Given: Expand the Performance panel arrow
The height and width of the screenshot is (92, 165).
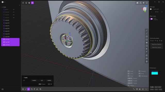Looking at the screenshot, I should click(x=160, y=73).
